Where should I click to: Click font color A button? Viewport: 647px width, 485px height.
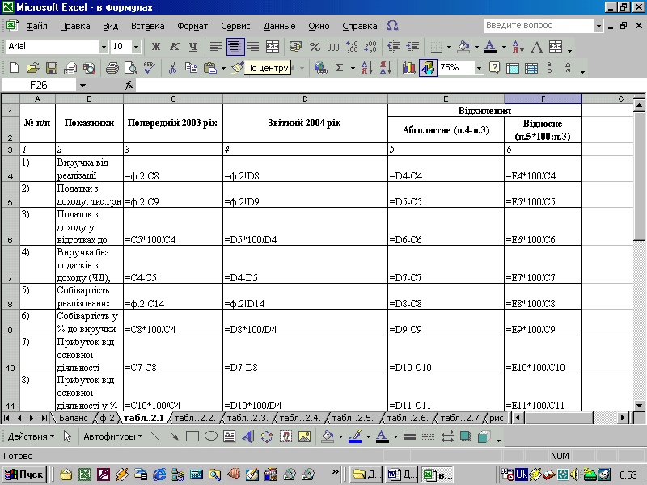[x=491, y=47]
